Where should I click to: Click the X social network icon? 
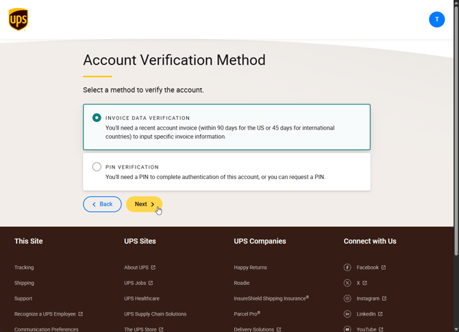(x=347, y=283)
